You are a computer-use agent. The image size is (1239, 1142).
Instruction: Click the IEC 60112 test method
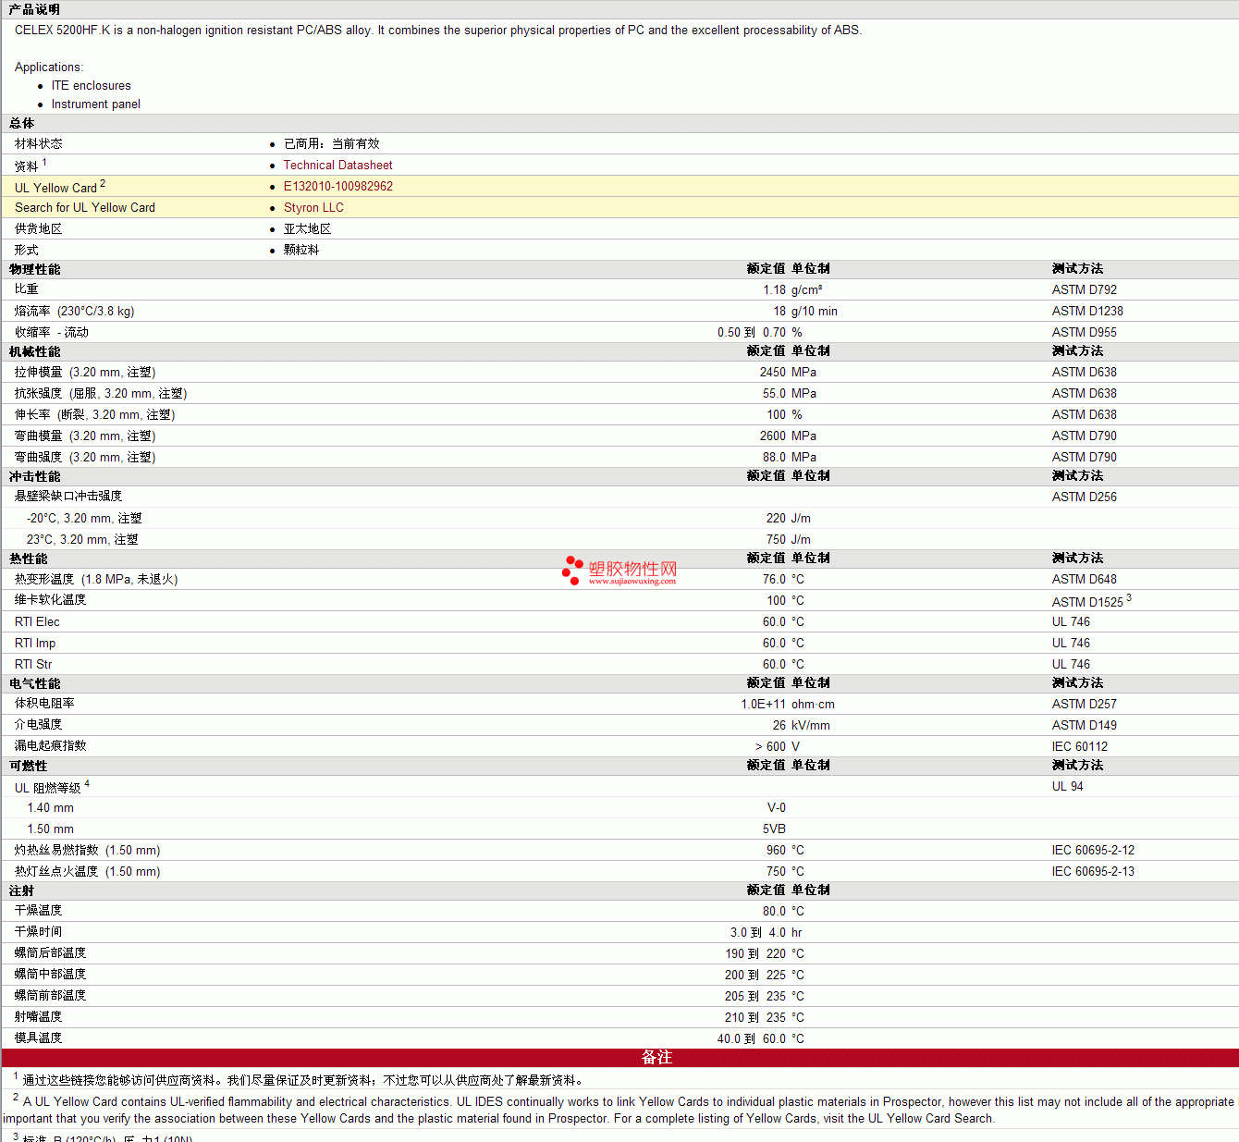[1079, 746]
